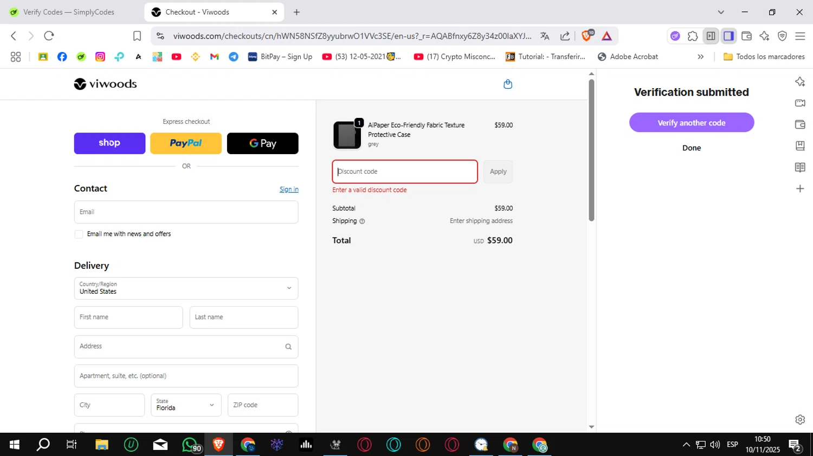Switch to the Verify Codes — SimplyCodes tab
This screenshot has height=456, width=813.
69,12
